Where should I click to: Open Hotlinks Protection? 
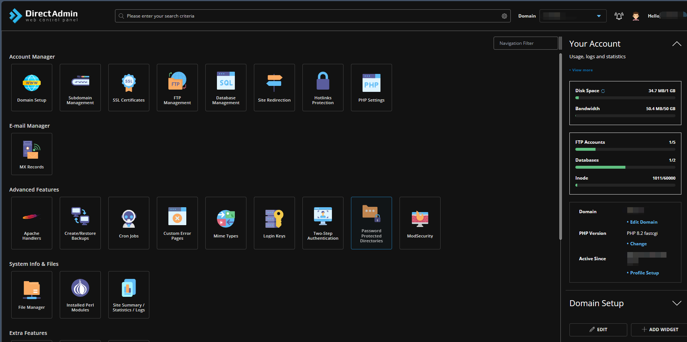coord(323,87)
